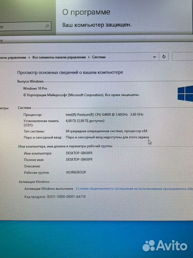
Task: Click the 'Windows 10 Pro' edition text
Action: [35, 88]
